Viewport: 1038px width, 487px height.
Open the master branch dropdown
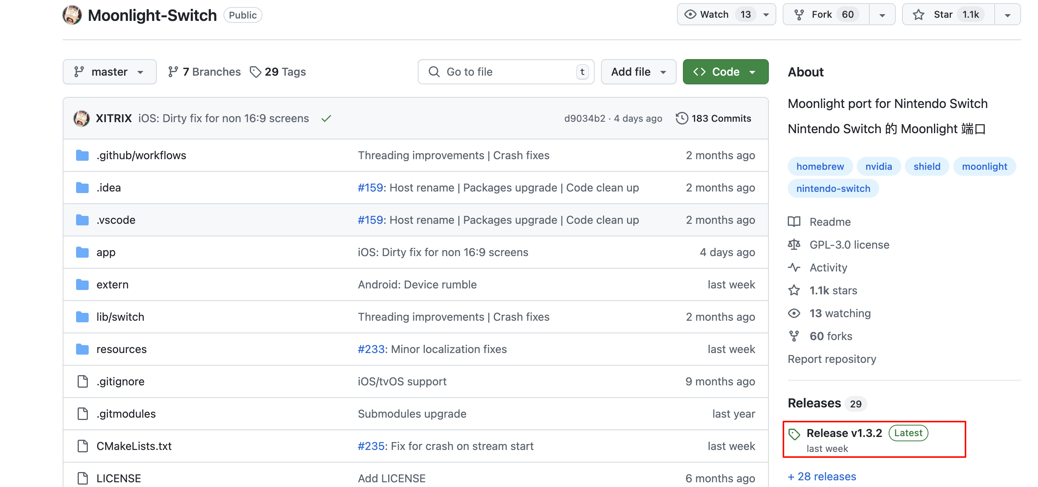tap(109, 72)
